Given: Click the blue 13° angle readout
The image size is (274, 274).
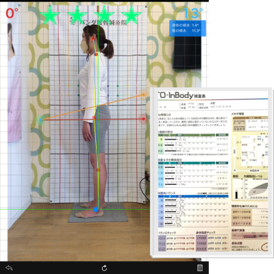Looking at the screenshot, I should 193,14.
